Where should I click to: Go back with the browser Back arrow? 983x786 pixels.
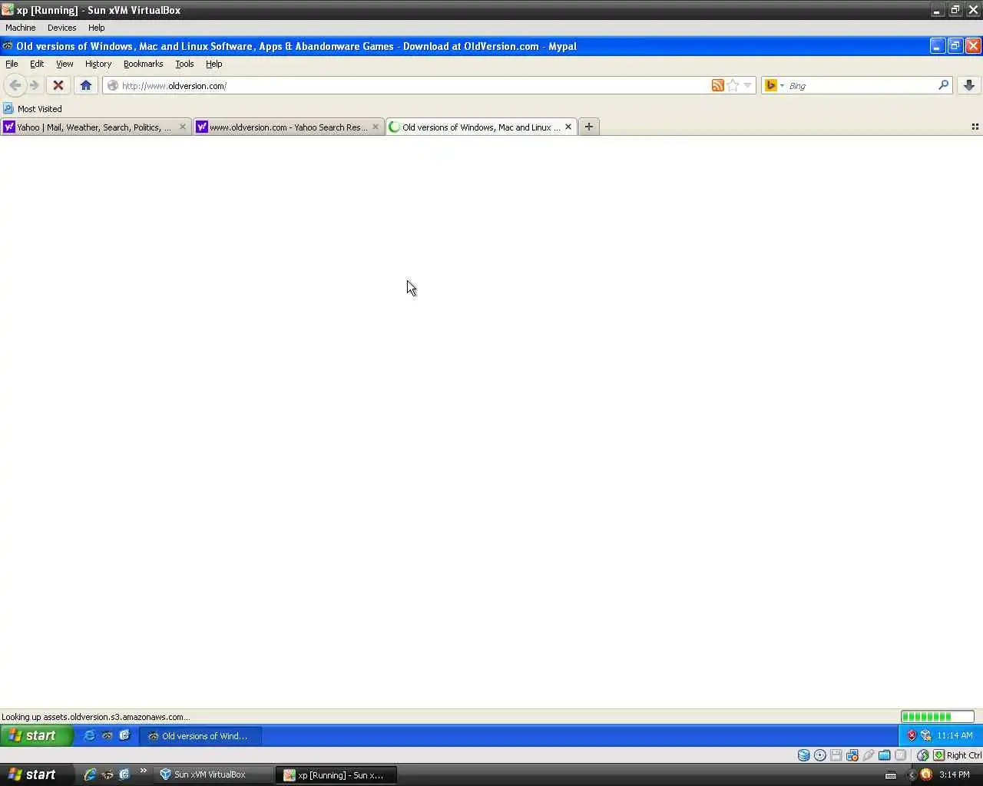15,85
